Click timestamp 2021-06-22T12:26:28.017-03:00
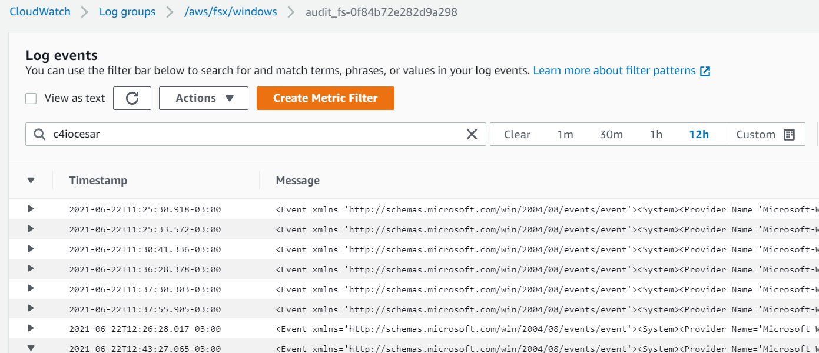The width and height of the screenshot is (819, 353). click(145, 329)
